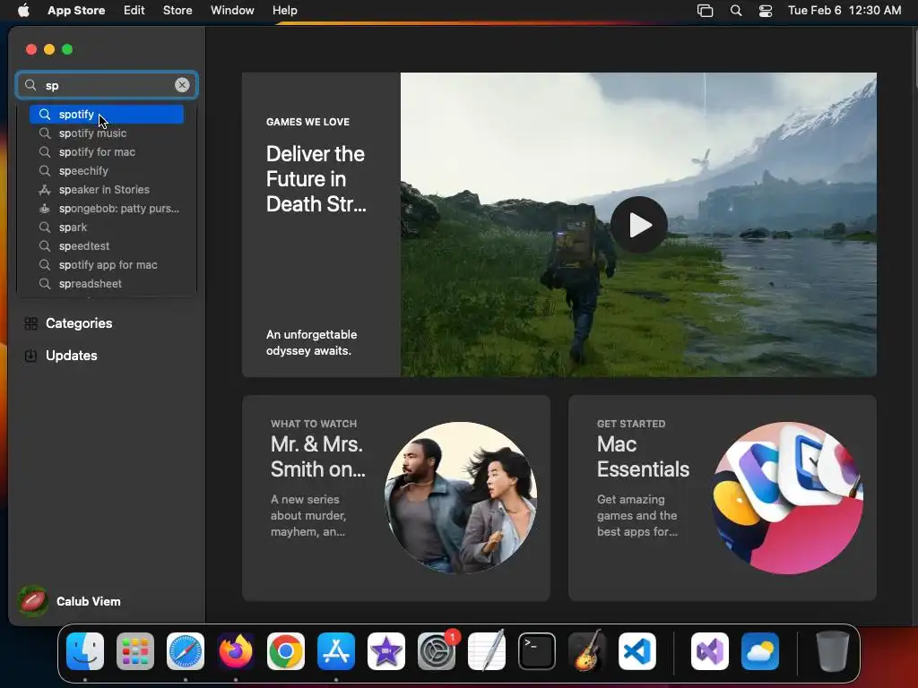The image size is (918, 688).
Task: Open the screen mirroring menu bar icon
Action: [x=705, y=11]
